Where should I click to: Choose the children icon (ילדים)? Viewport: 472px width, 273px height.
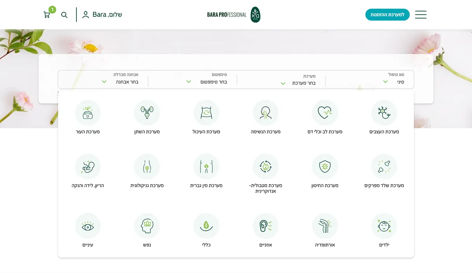(384, 226)
